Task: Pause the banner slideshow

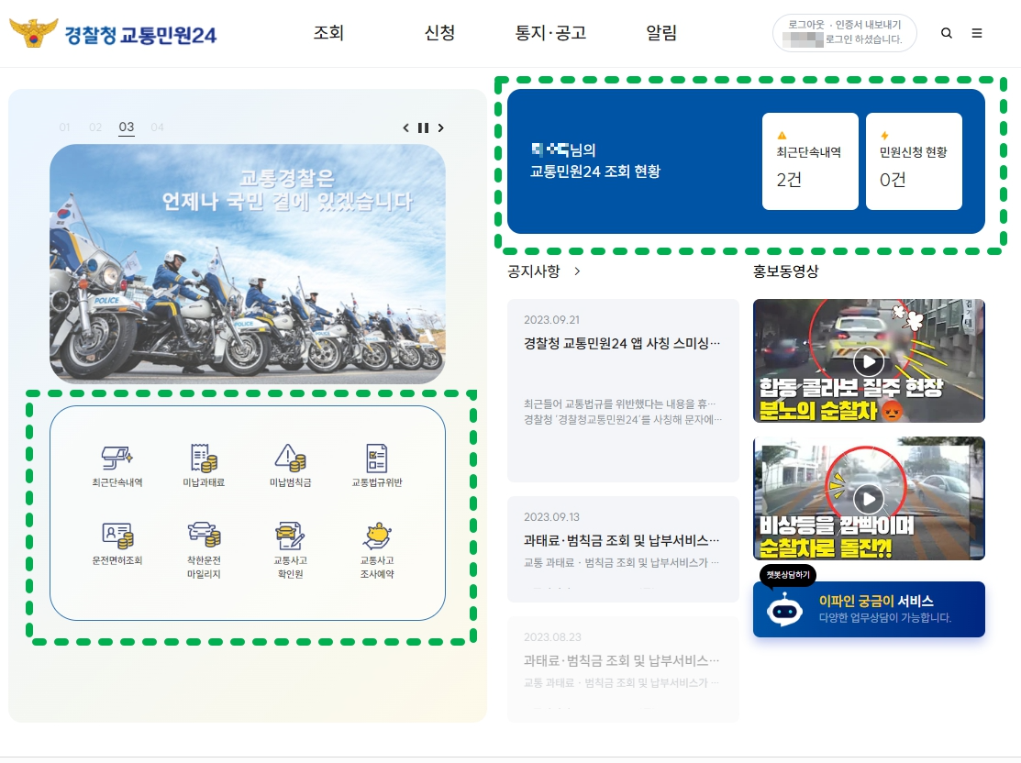Action: pyautogui.click(x=423, y=127)
